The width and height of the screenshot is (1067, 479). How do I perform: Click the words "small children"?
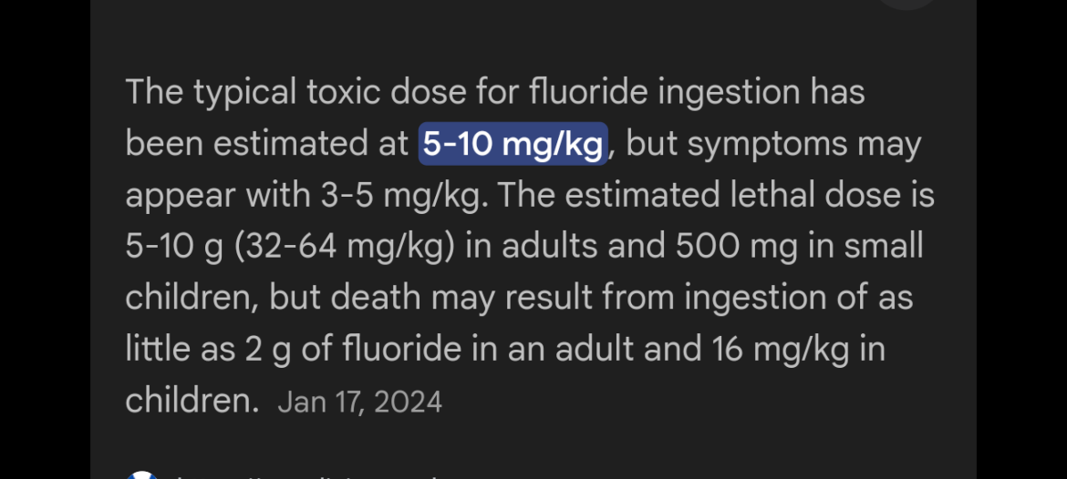click(524, 271)
